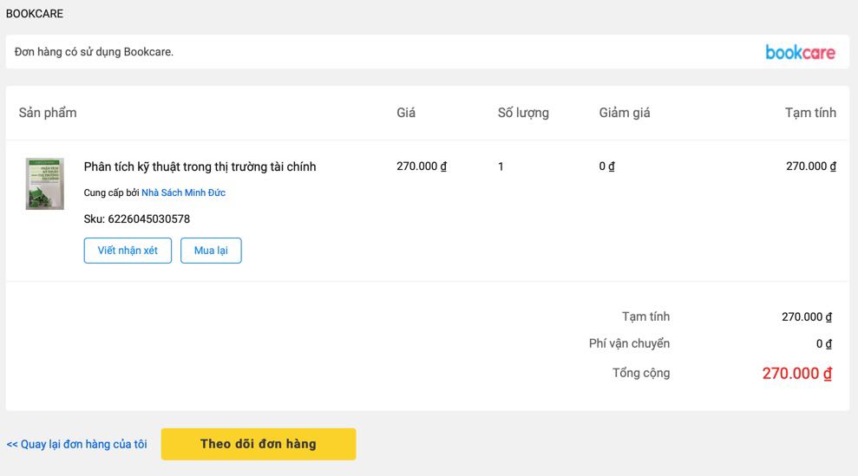This screenshot has height=476, width=858.
Task: Click the 'Tổng cộng' label
Action: click(640, 374)
